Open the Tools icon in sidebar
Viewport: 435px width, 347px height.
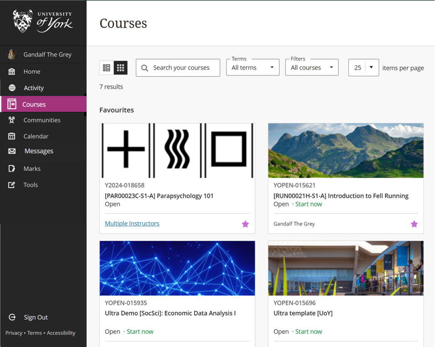point(12,185)
